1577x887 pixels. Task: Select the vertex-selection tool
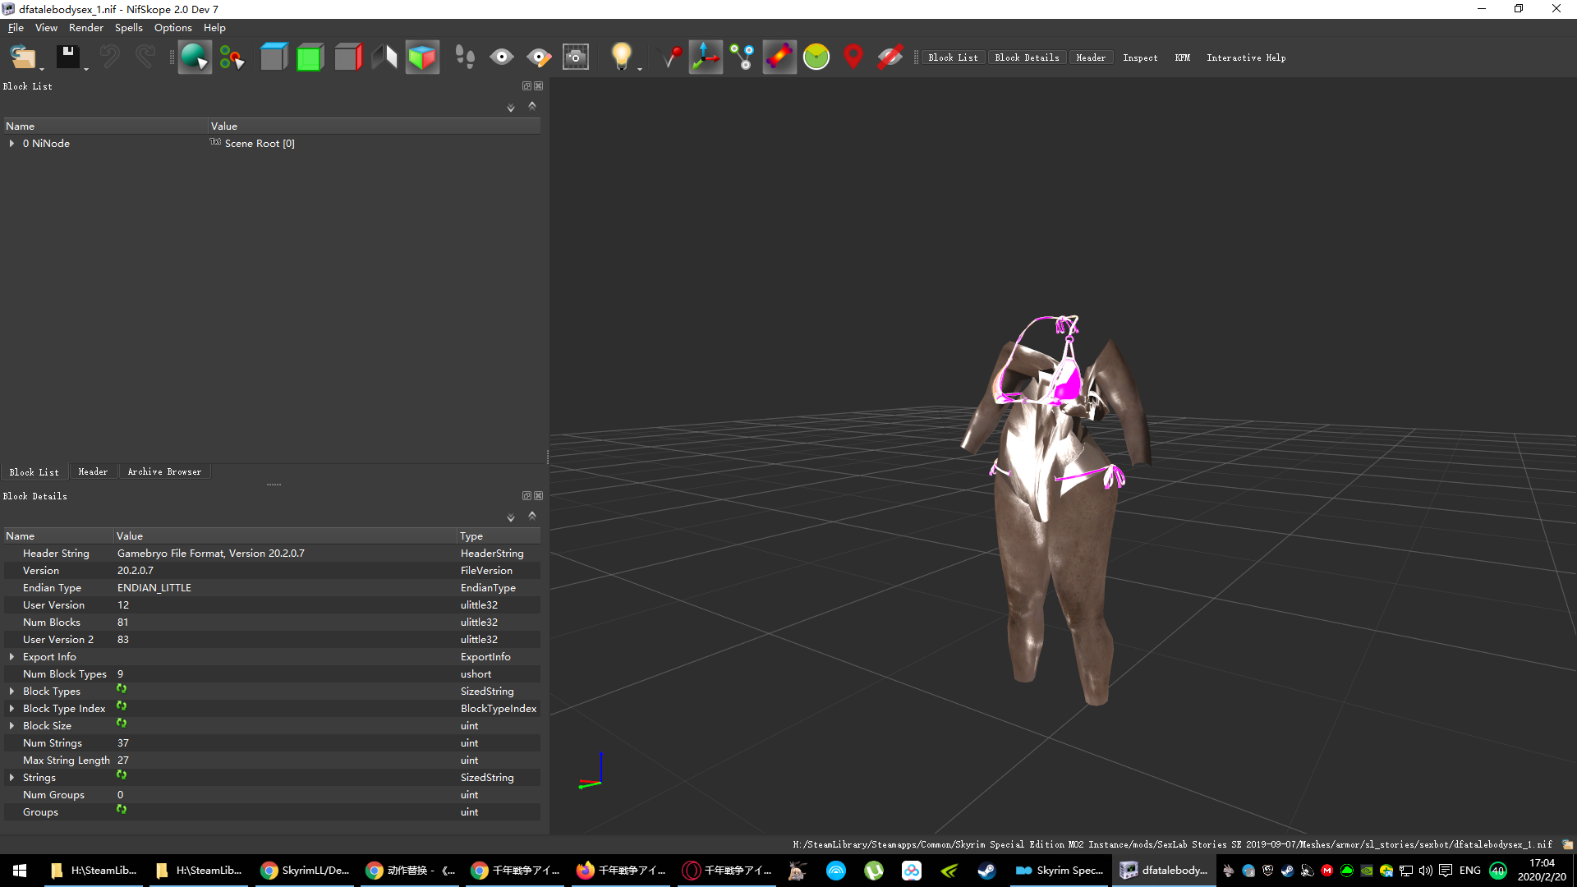pyautogui.click(x=232, y=57)
